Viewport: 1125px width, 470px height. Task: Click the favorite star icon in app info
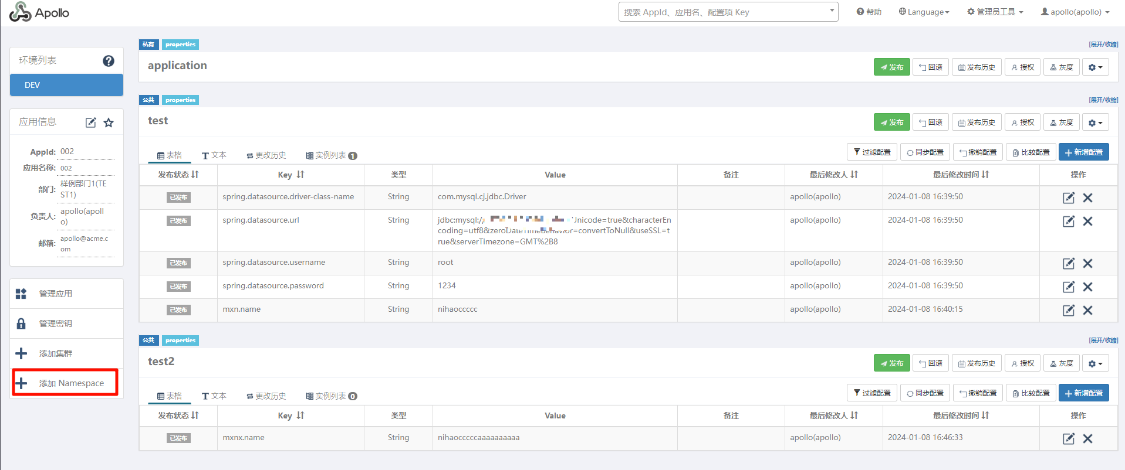(109, 122)
